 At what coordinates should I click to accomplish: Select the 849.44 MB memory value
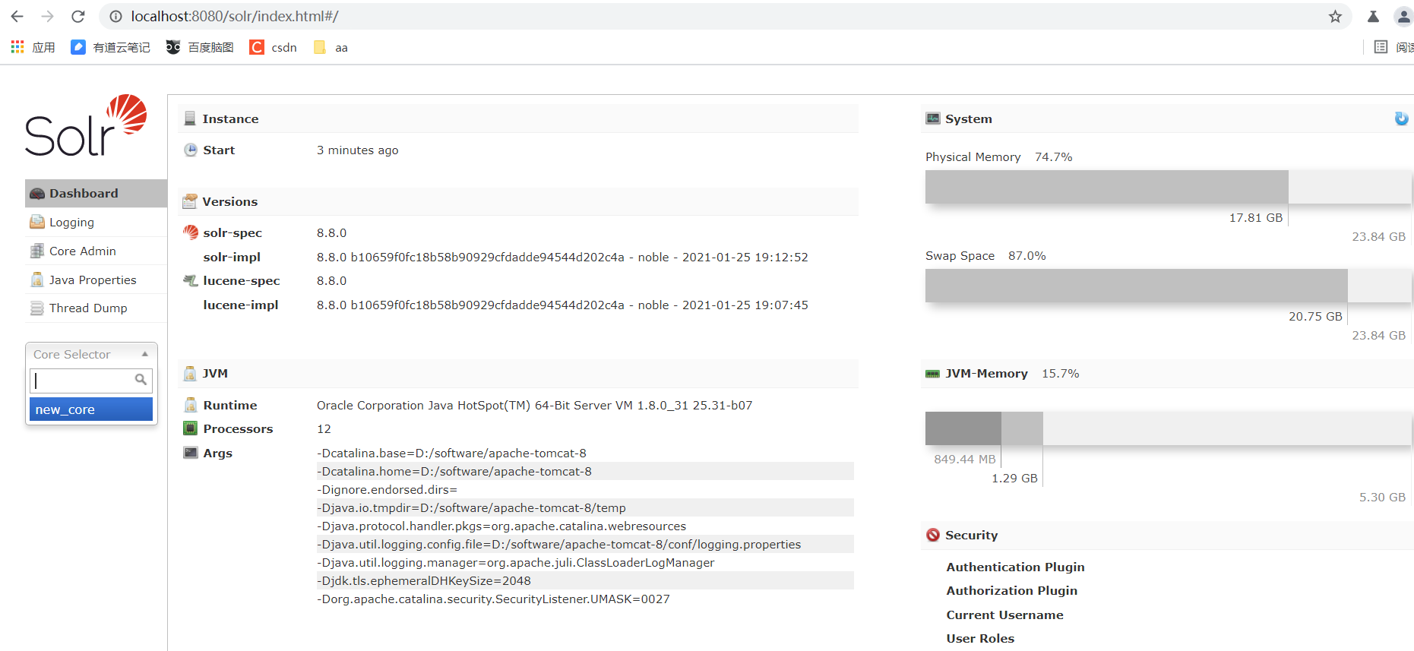pos(964,459)
